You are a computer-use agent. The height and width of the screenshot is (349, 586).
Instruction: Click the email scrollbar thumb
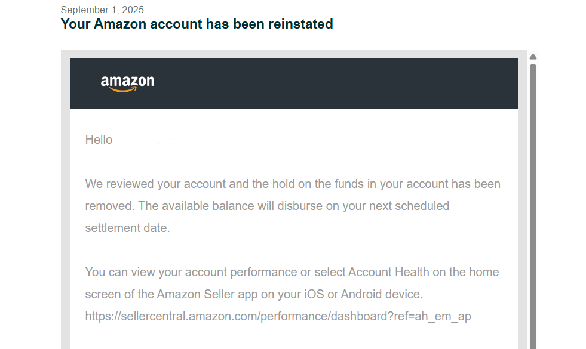[533, 203]
